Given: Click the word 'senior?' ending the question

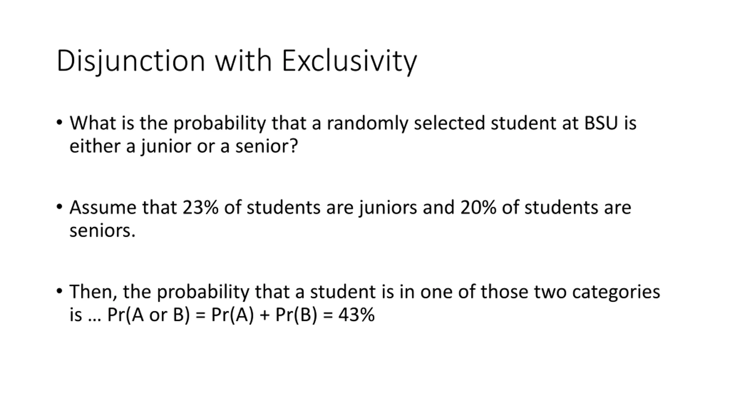Looking at the screenshot, I should [267, 146].
